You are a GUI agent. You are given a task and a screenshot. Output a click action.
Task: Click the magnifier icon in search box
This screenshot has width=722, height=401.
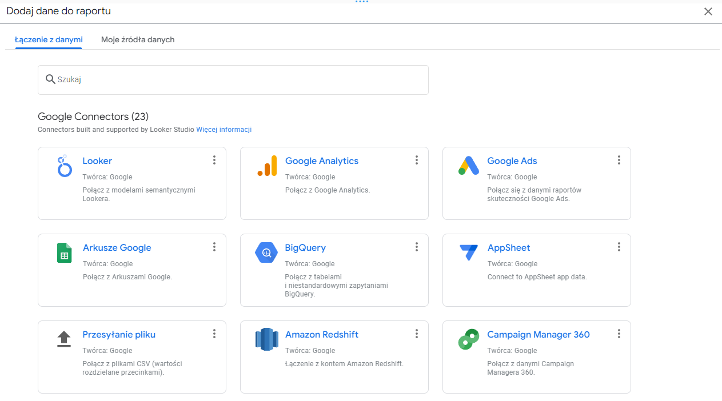[50, 79]
